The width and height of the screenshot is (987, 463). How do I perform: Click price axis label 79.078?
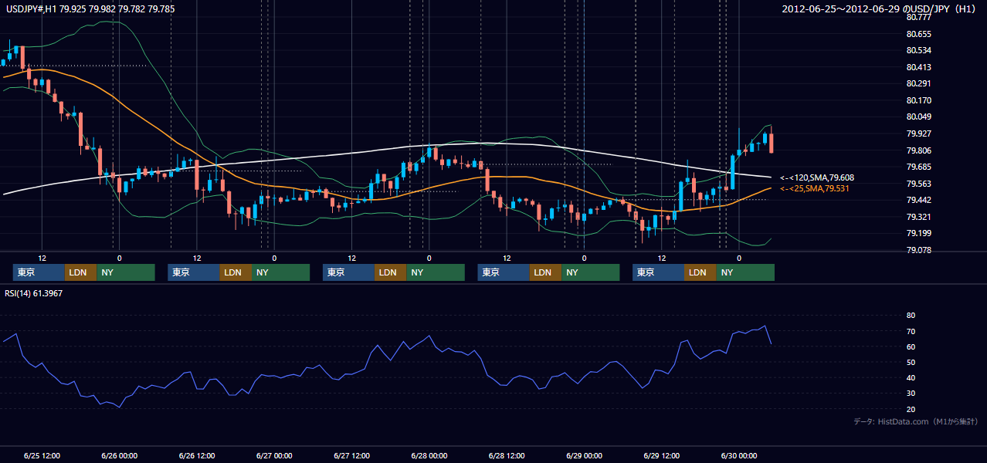(918, 250)
